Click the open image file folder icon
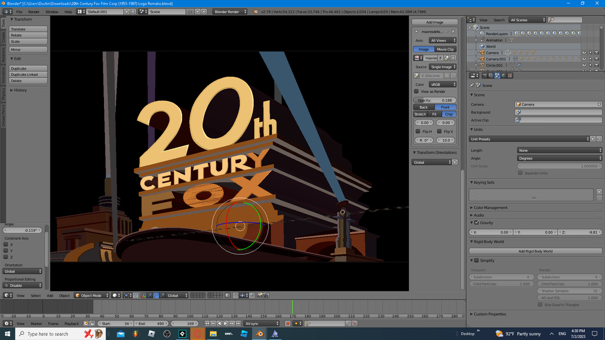 point(447,58)
